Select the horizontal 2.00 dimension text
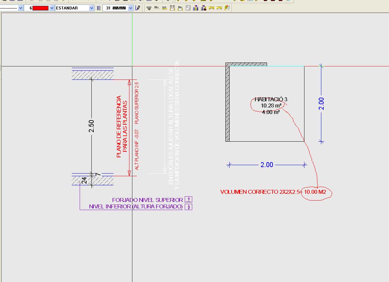The image size is (389, 282). click(x=267, y=165)
